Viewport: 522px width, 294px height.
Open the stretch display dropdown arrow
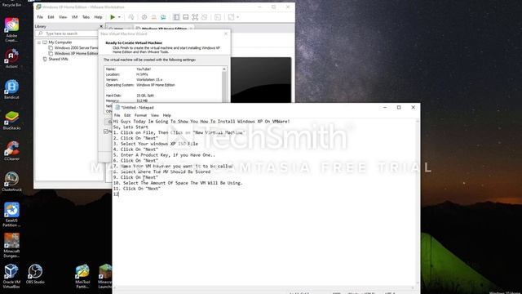pyautogui.click(x=237, y=17)
